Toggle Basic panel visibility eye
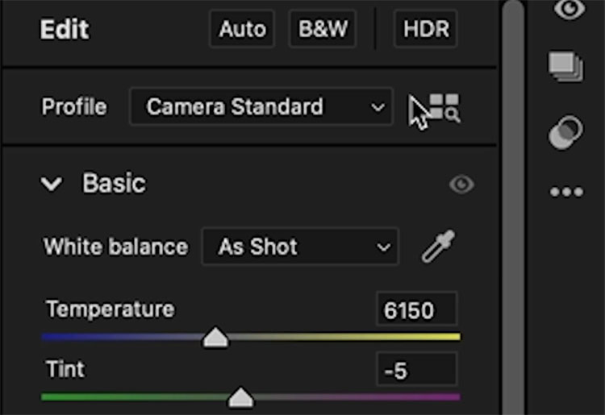This screenshot has width=605, height=415. point(461,185)
